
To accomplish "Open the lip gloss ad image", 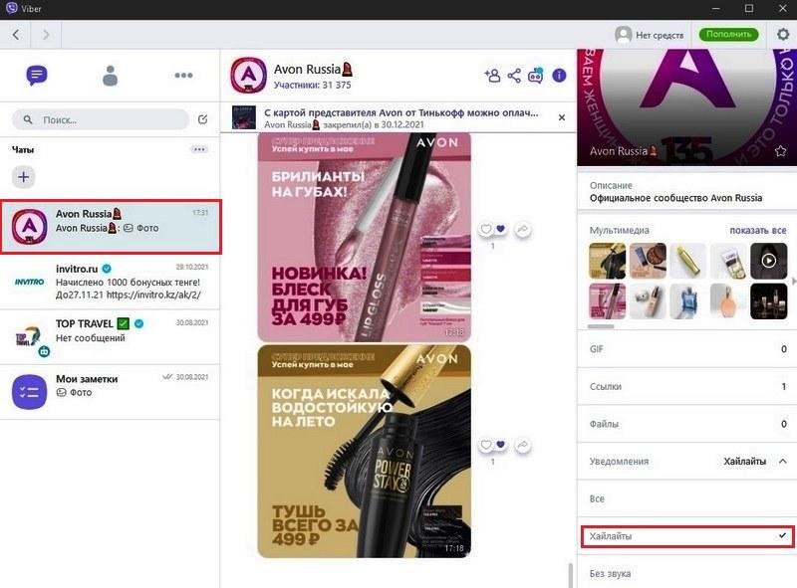I will 364,237.
